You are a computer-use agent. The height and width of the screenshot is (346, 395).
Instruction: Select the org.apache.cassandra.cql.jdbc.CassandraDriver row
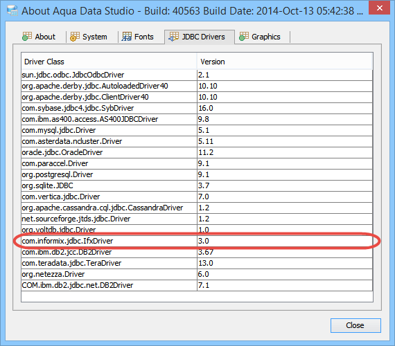pos(197,208)
